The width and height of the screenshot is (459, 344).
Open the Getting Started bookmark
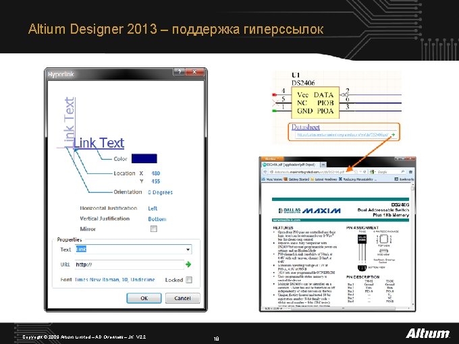tap(296, 179)
